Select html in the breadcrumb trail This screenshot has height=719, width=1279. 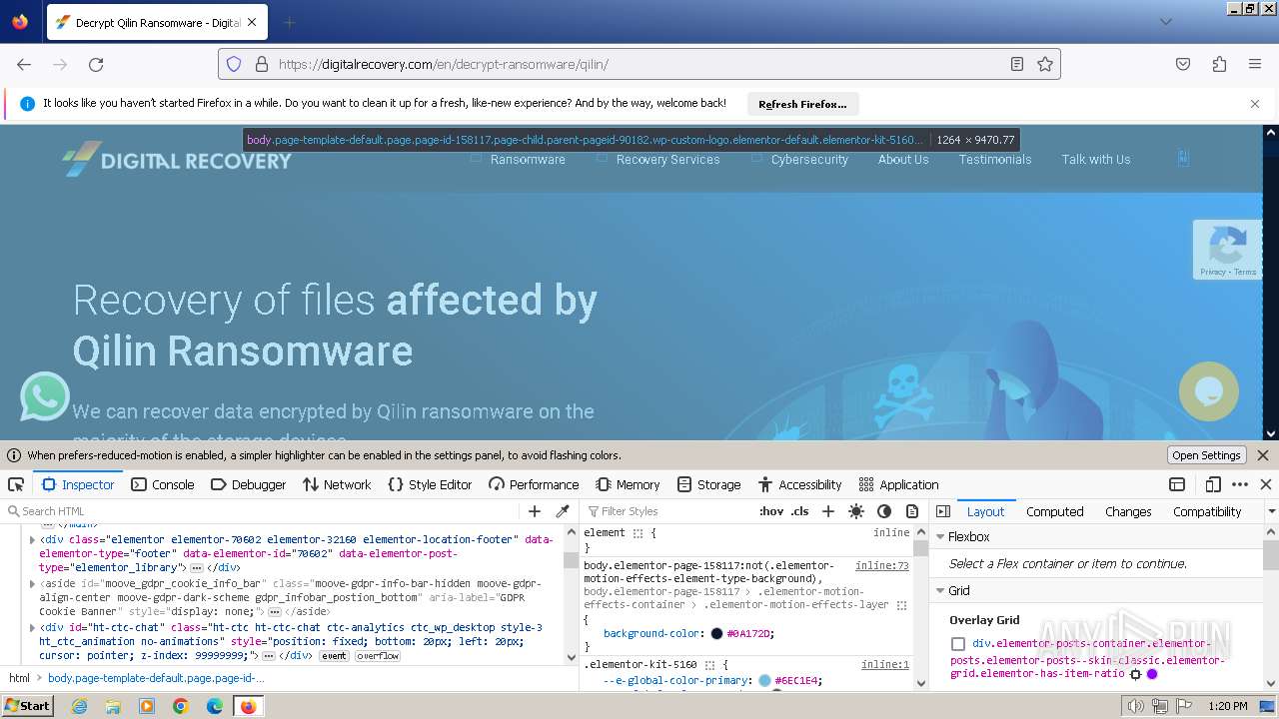click(x=19, y=678)
